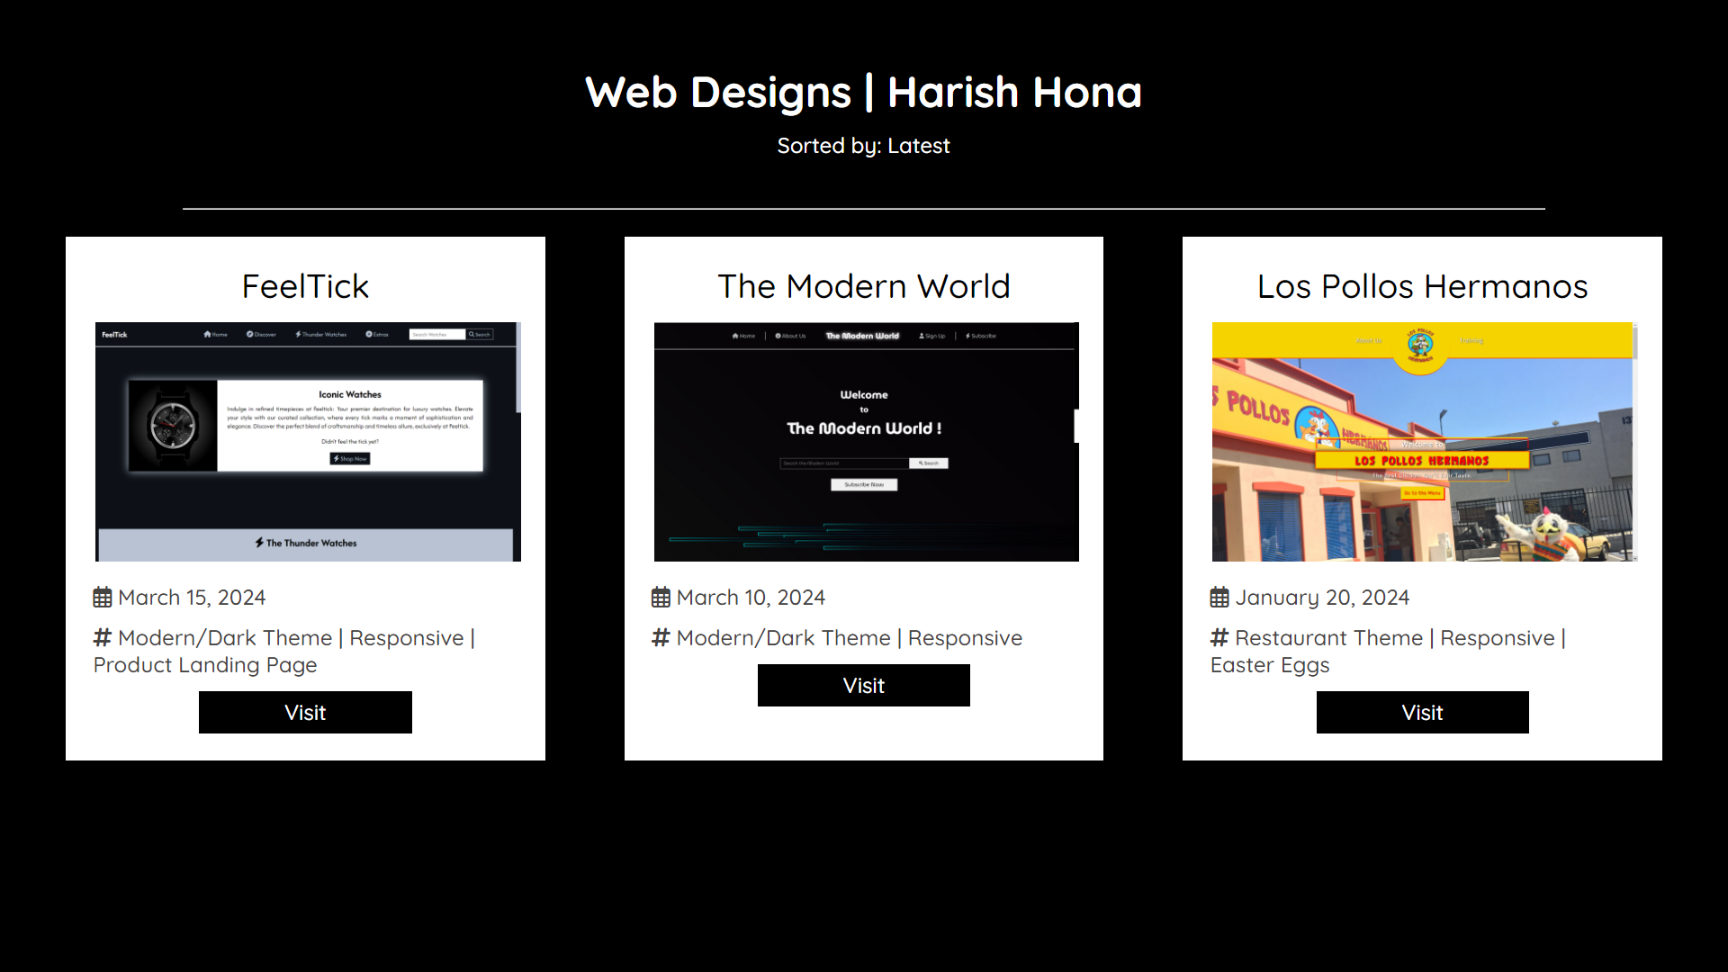Click the Extras icon on FeelTick navbar
Image resolution: width=1728 pixels, height=972 pixels.
368,334
